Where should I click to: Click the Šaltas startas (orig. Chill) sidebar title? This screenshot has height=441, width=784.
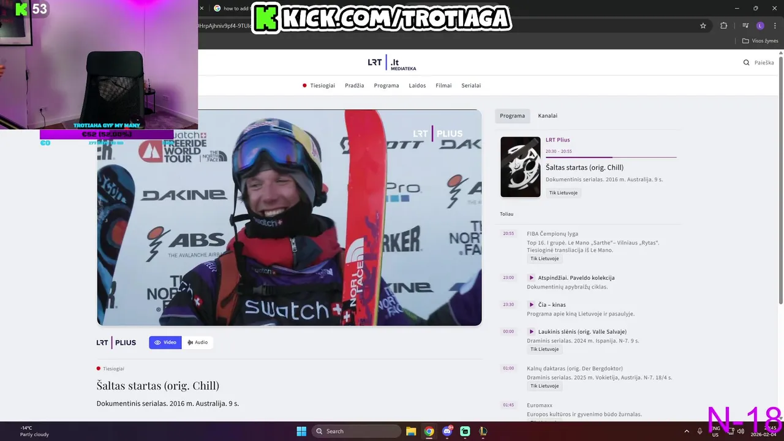tap(584, 168)
